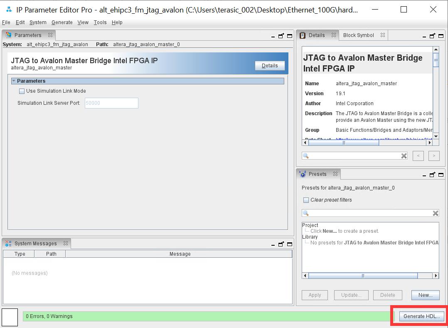Click the System Messages tab icon
This screenshot has height=328, width=448.
coord(8,244)
